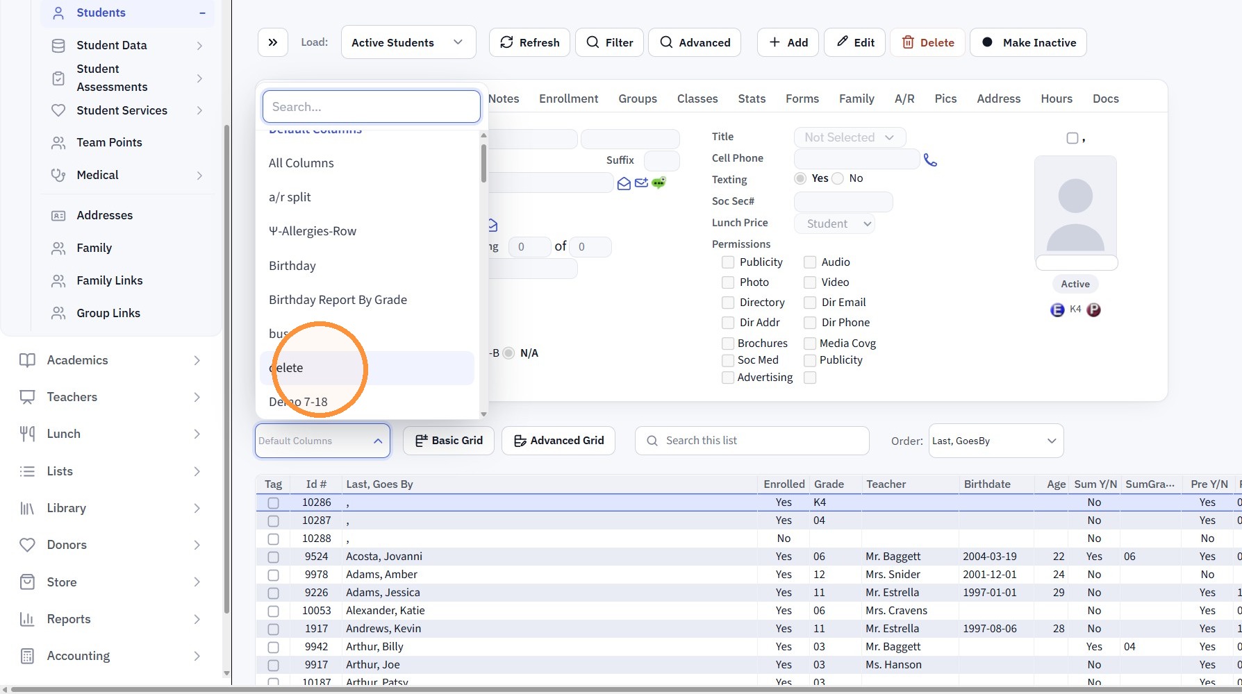Click the double-arrow expand panel button
This screenshot has width=1242, height=694.
pos(273,42)
